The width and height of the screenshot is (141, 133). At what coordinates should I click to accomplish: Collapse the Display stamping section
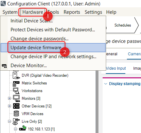pyautogui.click(x=106, y=84)
